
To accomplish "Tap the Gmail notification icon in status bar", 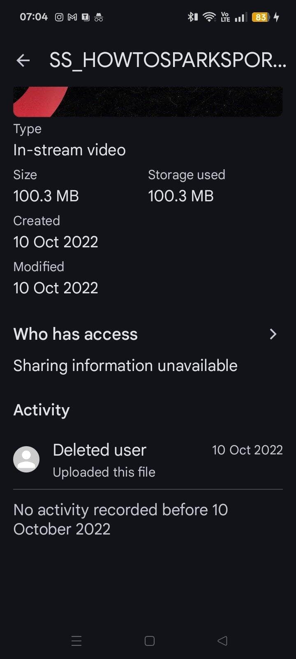I will point(72,17).
